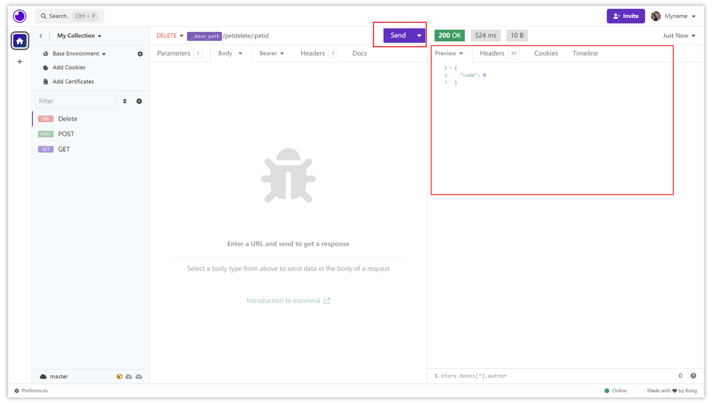Click the master branch cloud icon

click(43, 377)
